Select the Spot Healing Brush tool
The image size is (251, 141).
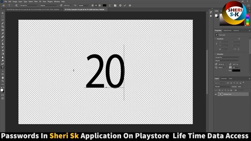pos(3,37)
